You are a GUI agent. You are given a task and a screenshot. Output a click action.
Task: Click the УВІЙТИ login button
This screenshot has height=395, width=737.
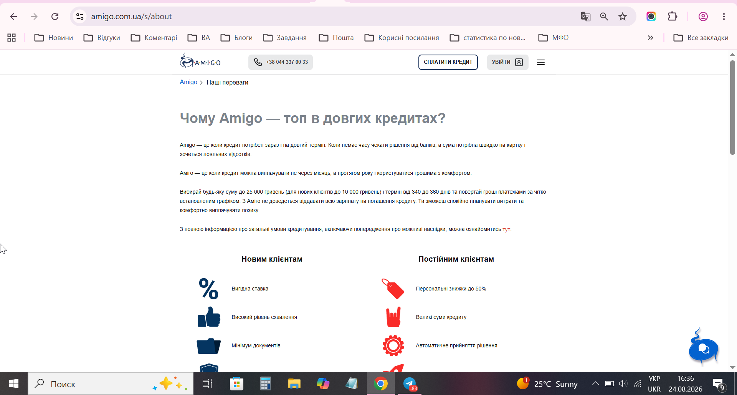[x=507, y=62]
